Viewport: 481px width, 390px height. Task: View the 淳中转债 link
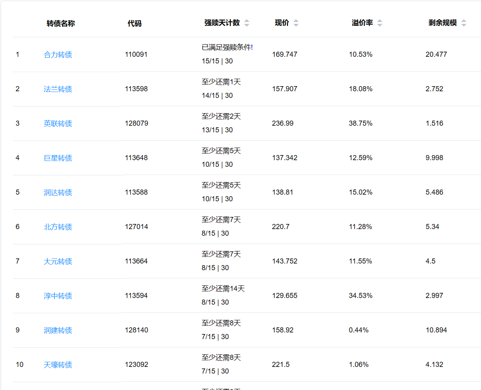(58, 296)
